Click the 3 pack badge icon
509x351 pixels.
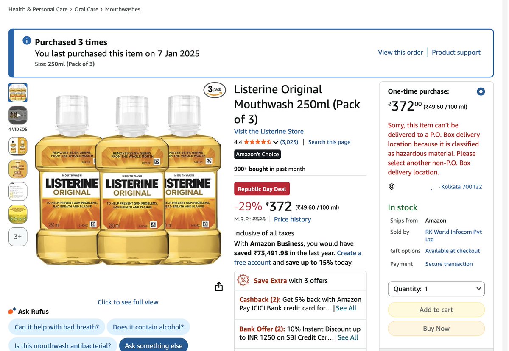tap(215, 90)
